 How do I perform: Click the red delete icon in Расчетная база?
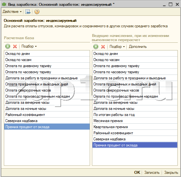tap(15, 46)
